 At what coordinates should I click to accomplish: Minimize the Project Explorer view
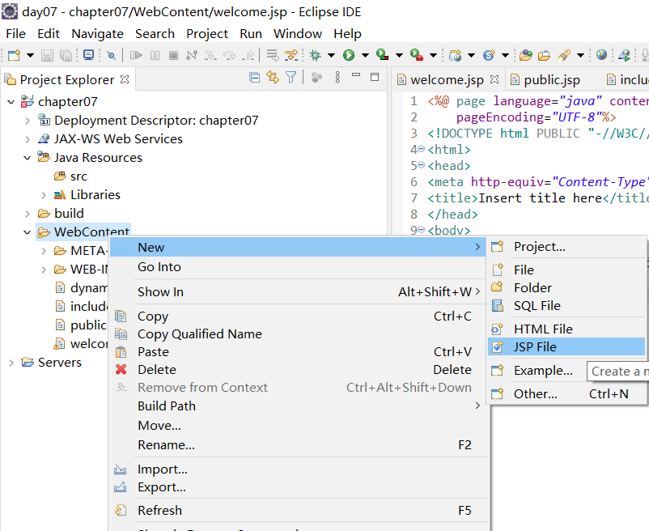tap(356, 75)
